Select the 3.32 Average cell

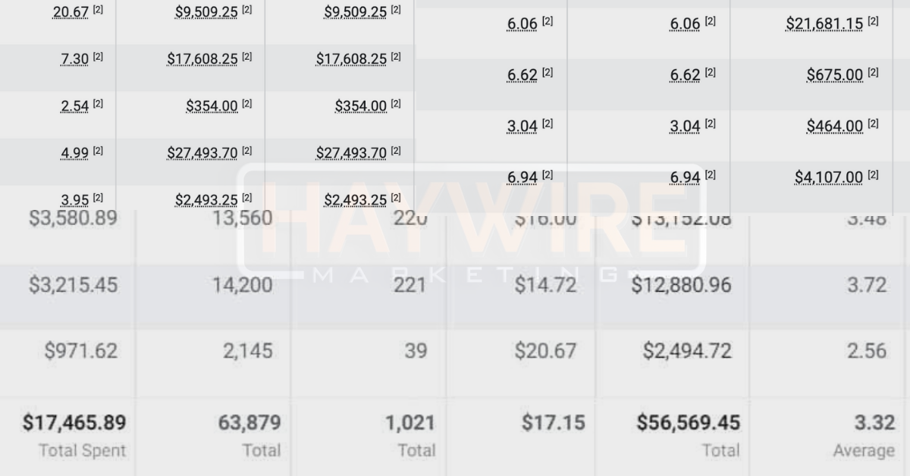864,436
